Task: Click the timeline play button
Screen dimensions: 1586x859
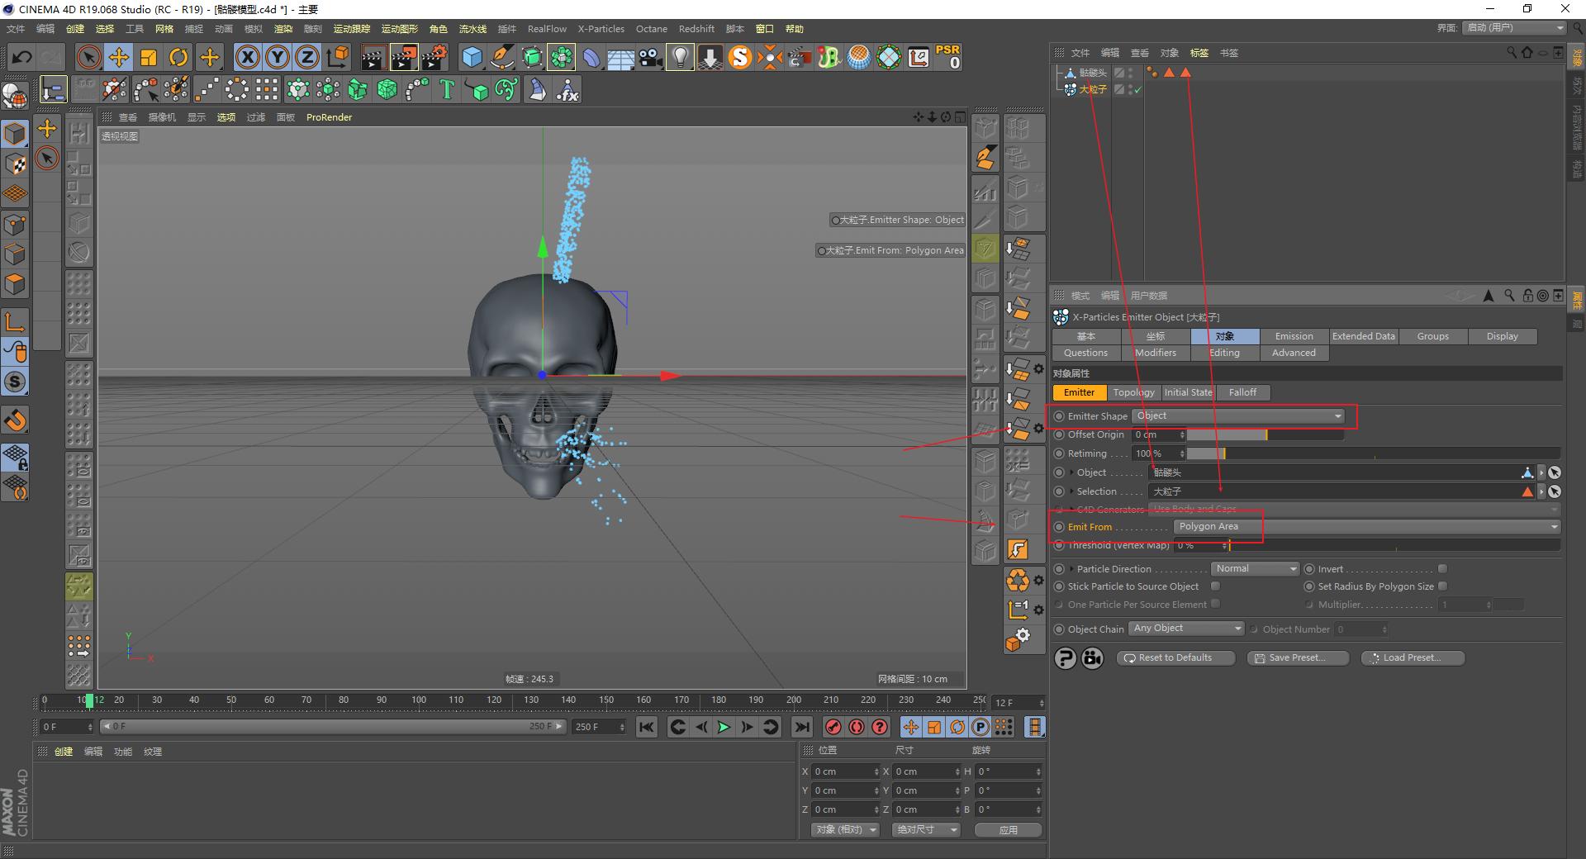Action: (724, 727)
